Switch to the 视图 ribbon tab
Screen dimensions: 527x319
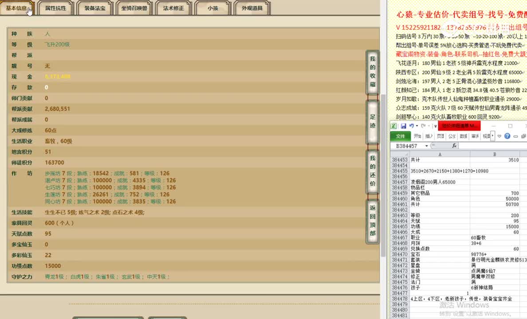[486, 136]
